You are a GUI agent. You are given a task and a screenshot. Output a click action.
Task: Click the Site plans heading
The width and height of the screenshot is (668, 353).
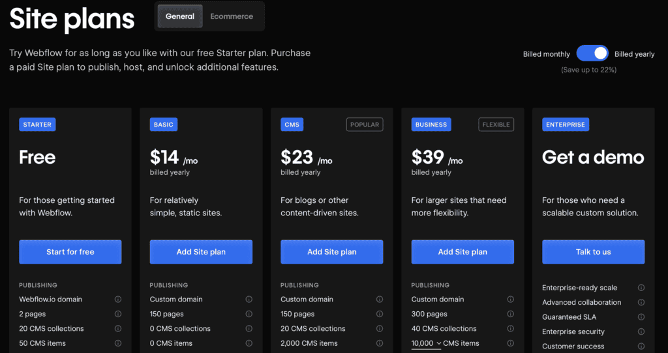72,19
